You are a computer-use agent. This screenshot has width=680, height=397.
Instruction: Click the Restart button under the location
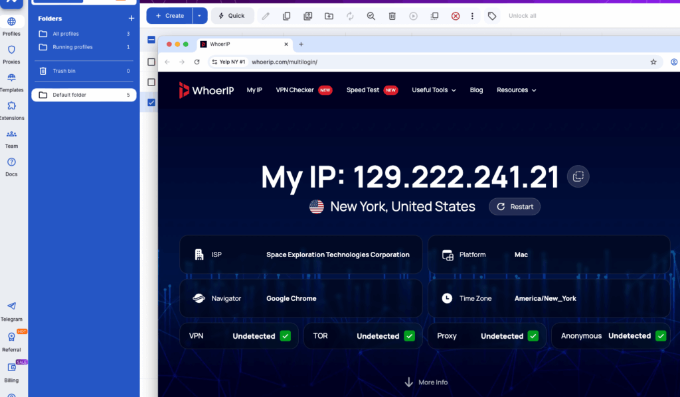coord(514,206)
